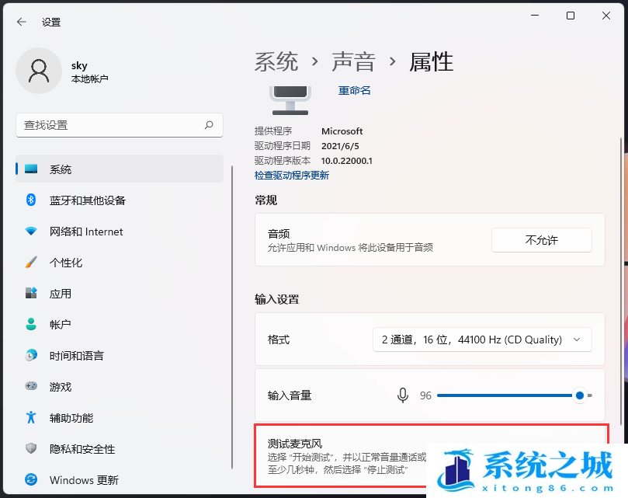This screenshot has width=628, height=498.
Task: Open 游戏 settings
Action: tap(120, 387)
